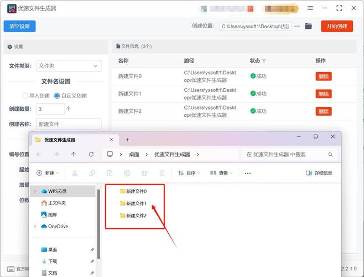Toggle the 详细信息 details pane
The image size is (364, 277).
[319, 173]
